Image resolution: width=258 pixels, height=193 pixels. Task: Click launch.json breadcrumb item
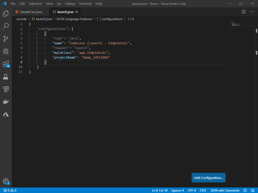point(42,19)
